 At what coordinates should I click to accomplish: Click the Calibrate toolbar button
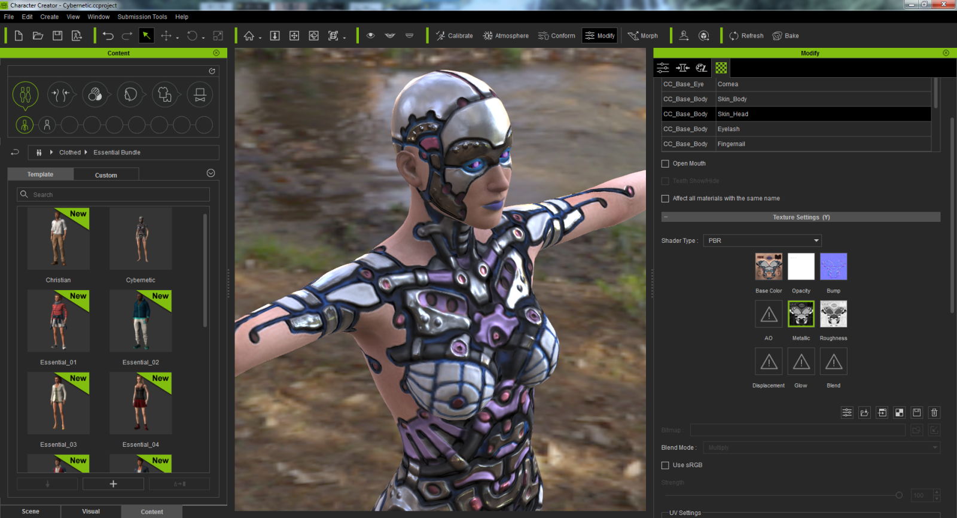[454, 36]
